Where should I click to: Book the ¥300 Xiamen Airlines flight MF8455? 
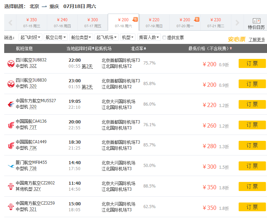click(252, 166)
